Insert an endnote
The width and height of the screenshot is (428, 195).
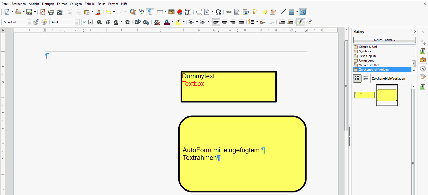[246, 12]
